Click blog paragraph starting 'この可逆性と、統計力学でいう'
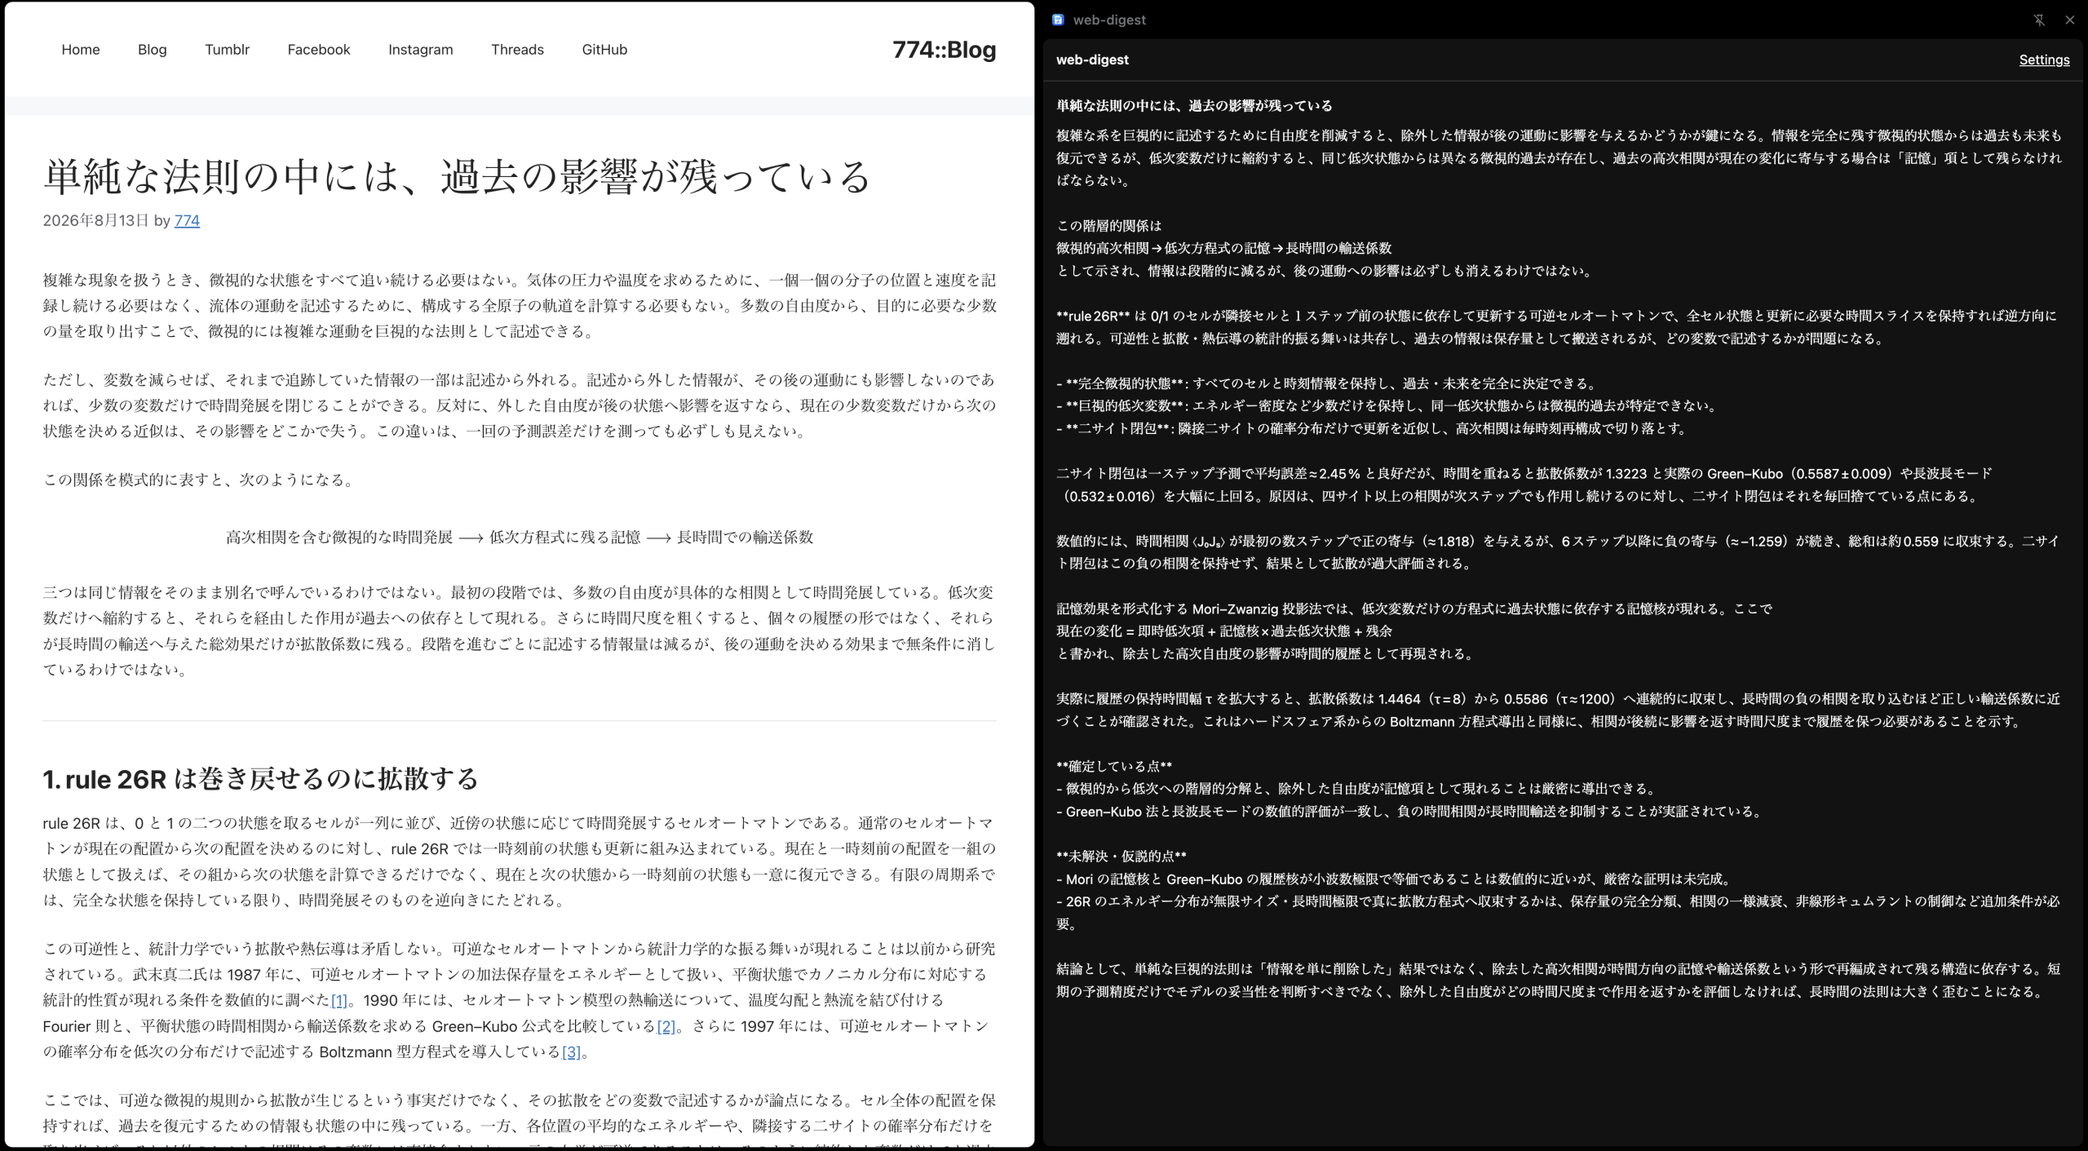This screenshot has width=2088, height=1151. (x=520, y=1000)
